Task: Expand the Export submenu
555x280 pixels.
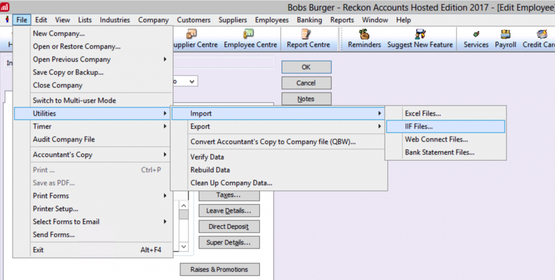Action: pos(279,126)
